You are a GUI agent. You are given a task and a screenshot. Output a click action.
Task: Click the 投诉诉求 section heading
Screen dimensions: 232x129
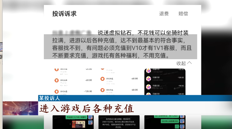pyautogui.click(x=64, y=14)
